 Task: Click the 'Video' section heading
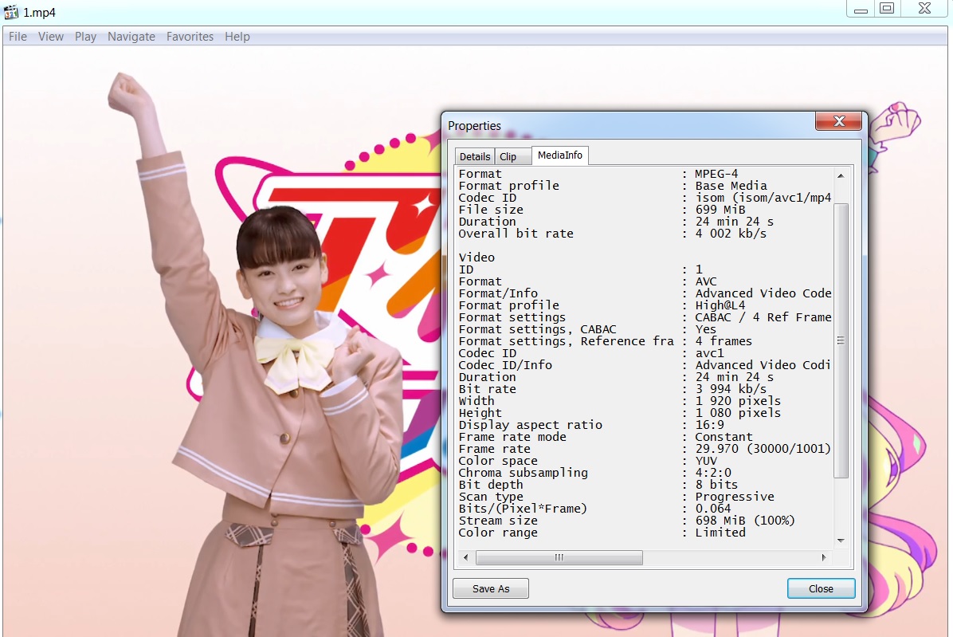click(x=476, y=257)
